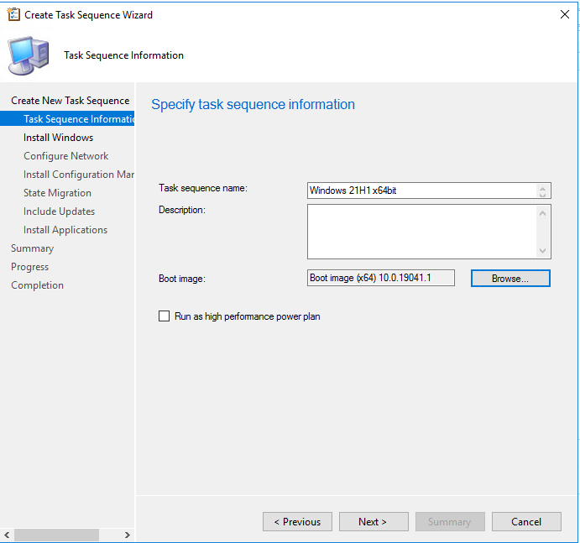The height and width of the screenshot is (543, 580).
Task: Select Create New Task Sequence step
Action: coord(71,101)
